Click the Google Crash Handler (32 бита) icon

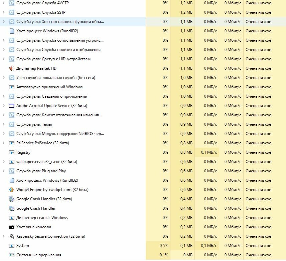click(11, 199)
